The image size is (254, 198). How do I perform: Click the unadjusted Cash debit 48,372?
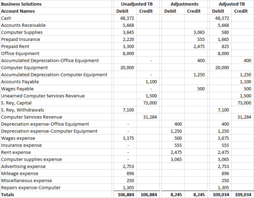coord(127,18)
